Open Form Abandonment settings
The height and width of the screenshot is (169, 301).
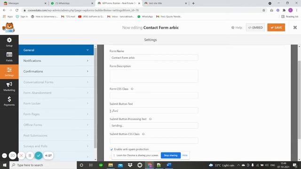[56, 93]
